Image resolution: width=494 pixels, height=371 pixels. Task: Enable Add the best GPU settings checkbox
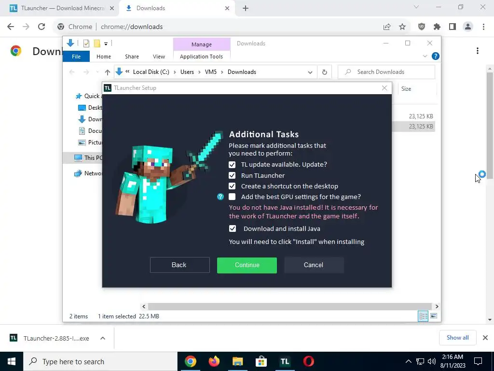click(232, 197)
